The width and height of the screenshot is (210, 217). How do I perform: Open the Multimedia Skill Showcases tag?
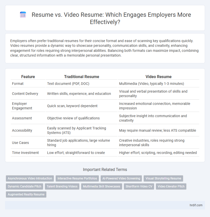click(x=101, y=186)
